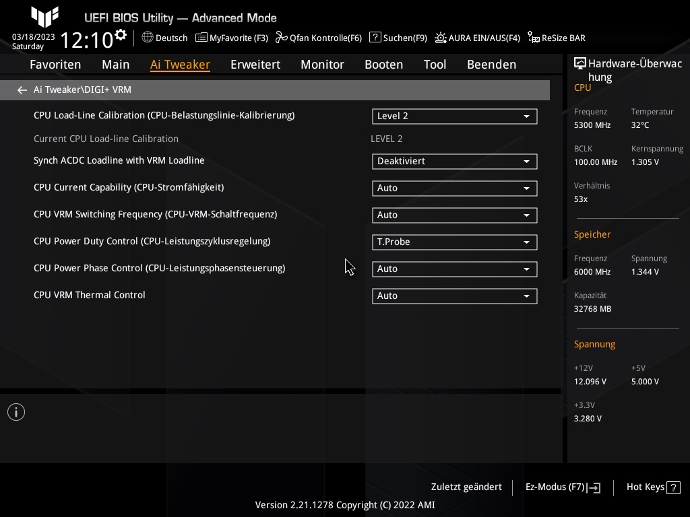Click the Qfan fan icon

pos(281,38)
